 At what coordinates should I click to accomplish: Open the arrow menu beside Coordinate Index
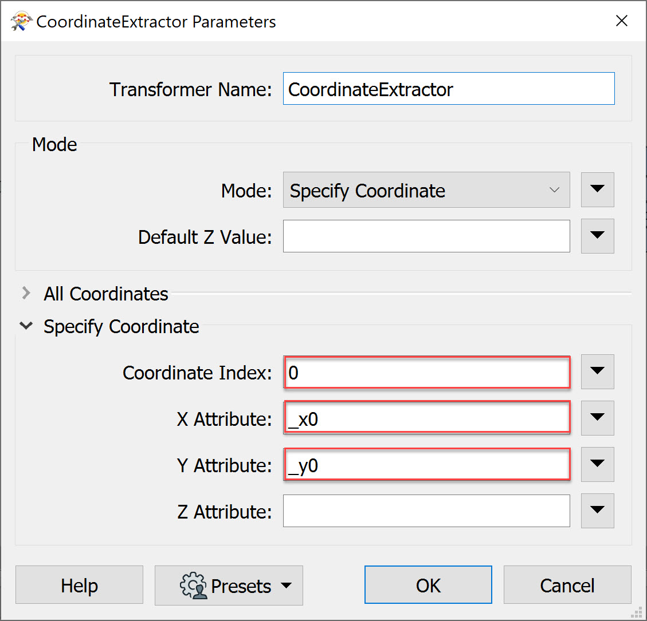[597, 371]
